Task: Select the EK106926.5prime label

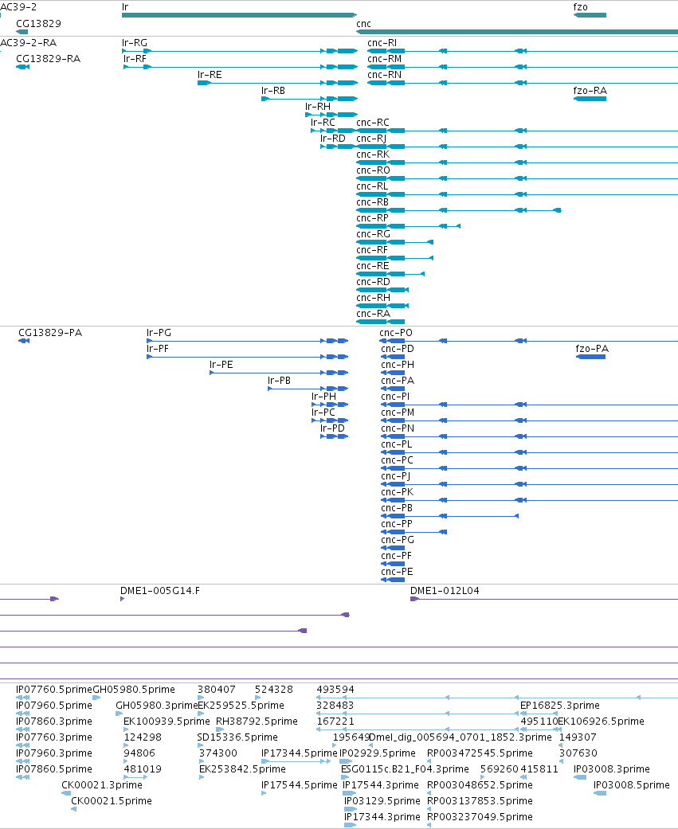Action: [601, 721]
